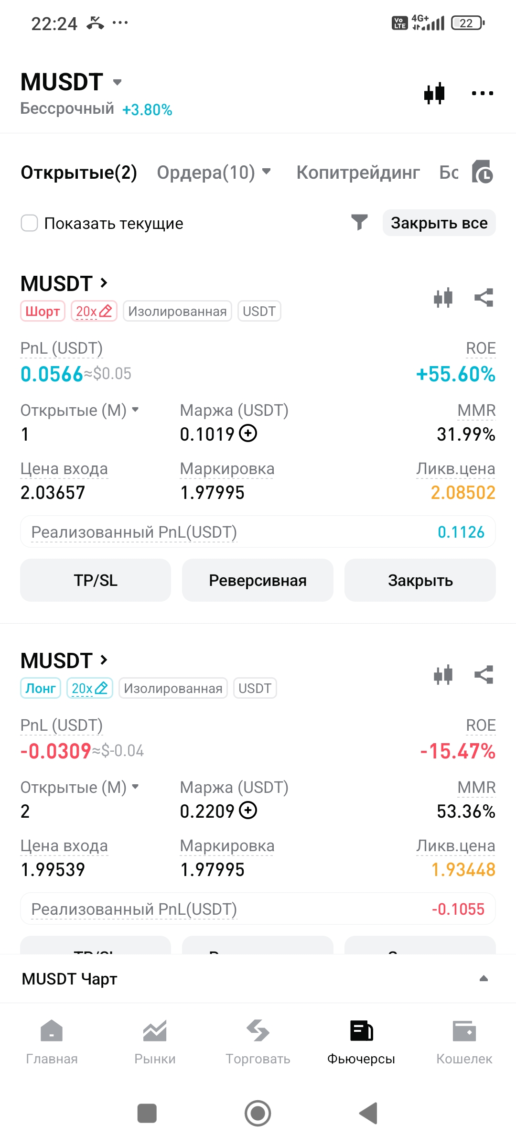Tap the Android home navigation button

coord(258,1113)
